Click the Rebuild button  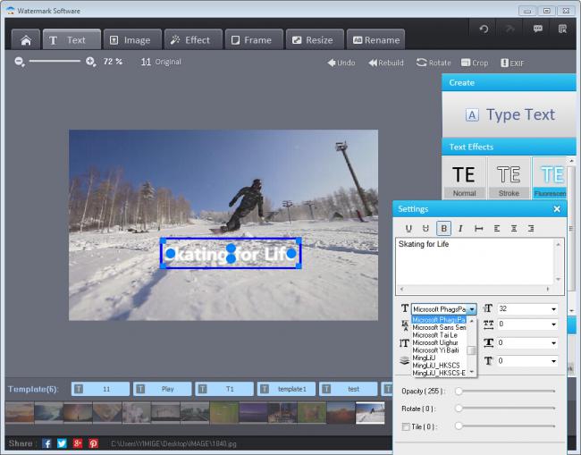point(386,63)
